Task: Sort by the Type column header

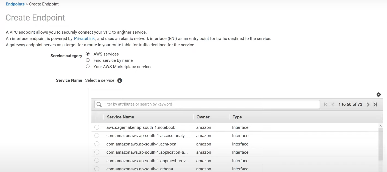Action: [x=237, y=117]
